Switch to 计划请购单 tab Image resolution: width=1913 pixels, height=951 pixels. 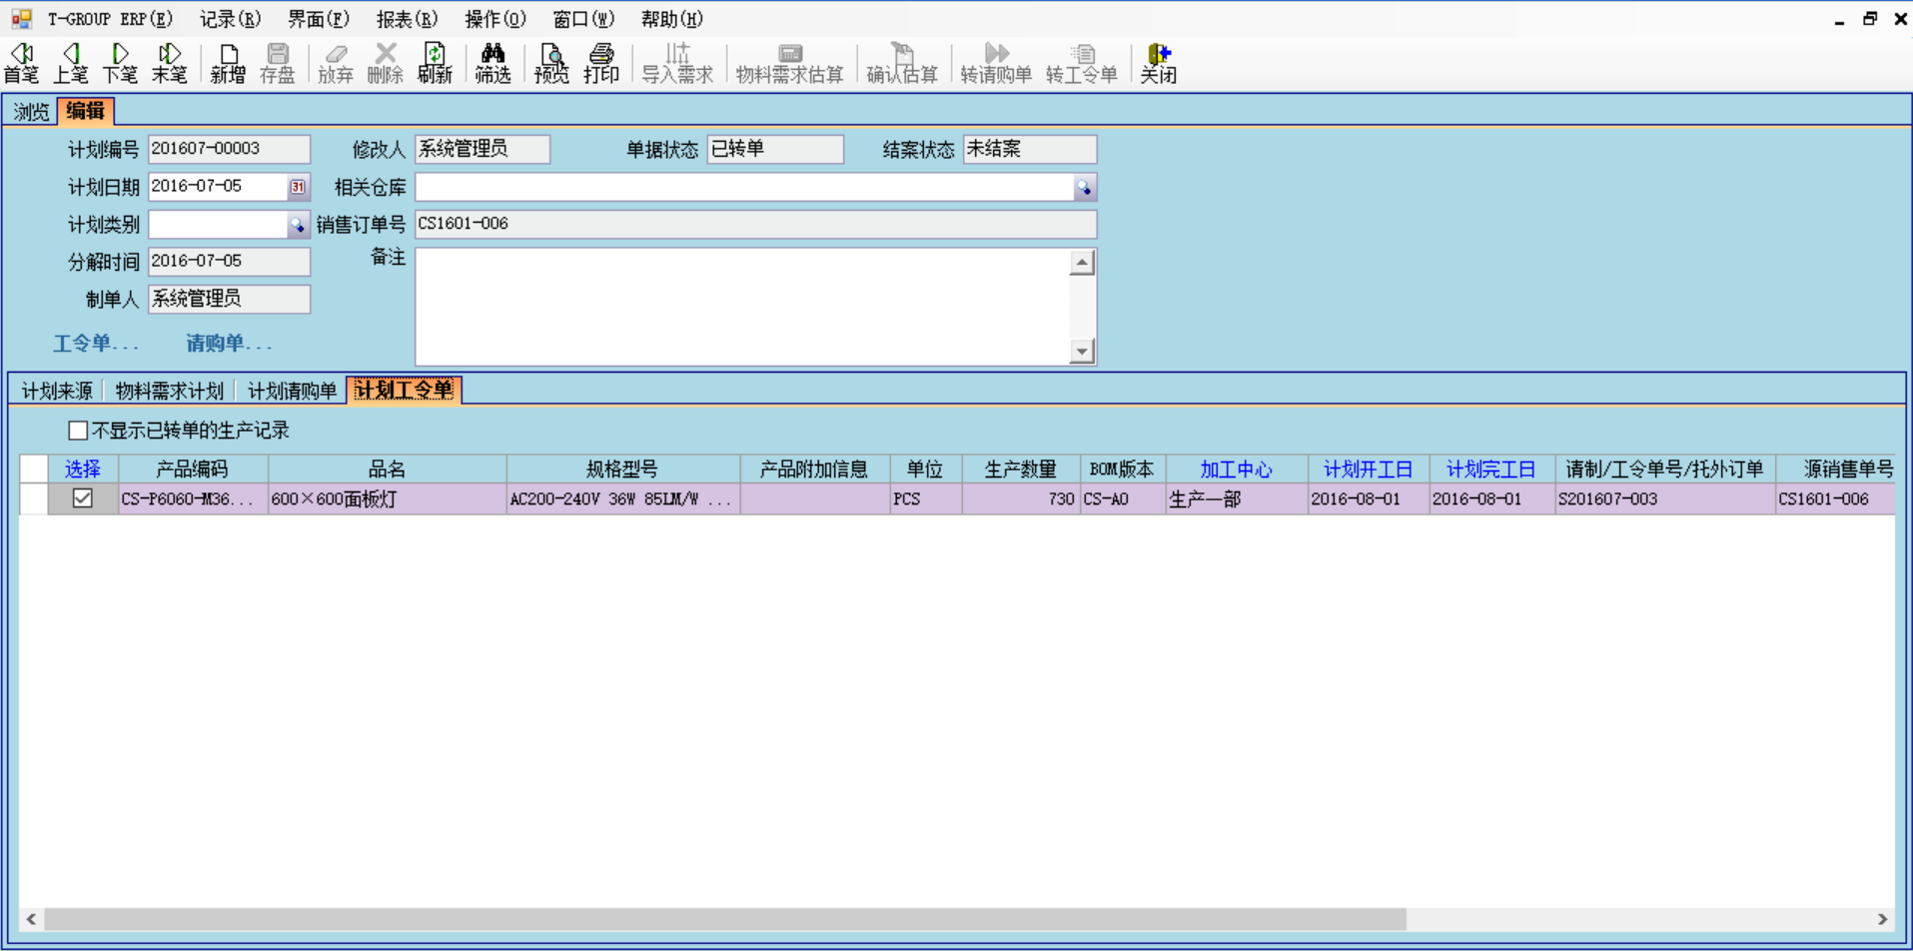(292, 391)
